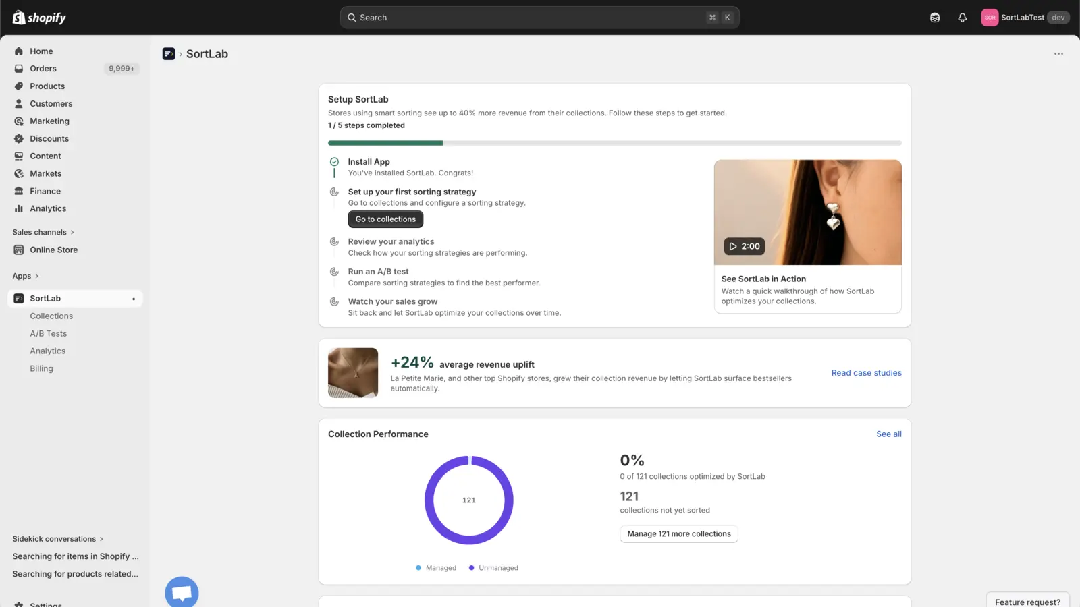Click '1 / 5 steps completed' text
The width and height of the screenshot is (1080, 607).
click(367, 125)
